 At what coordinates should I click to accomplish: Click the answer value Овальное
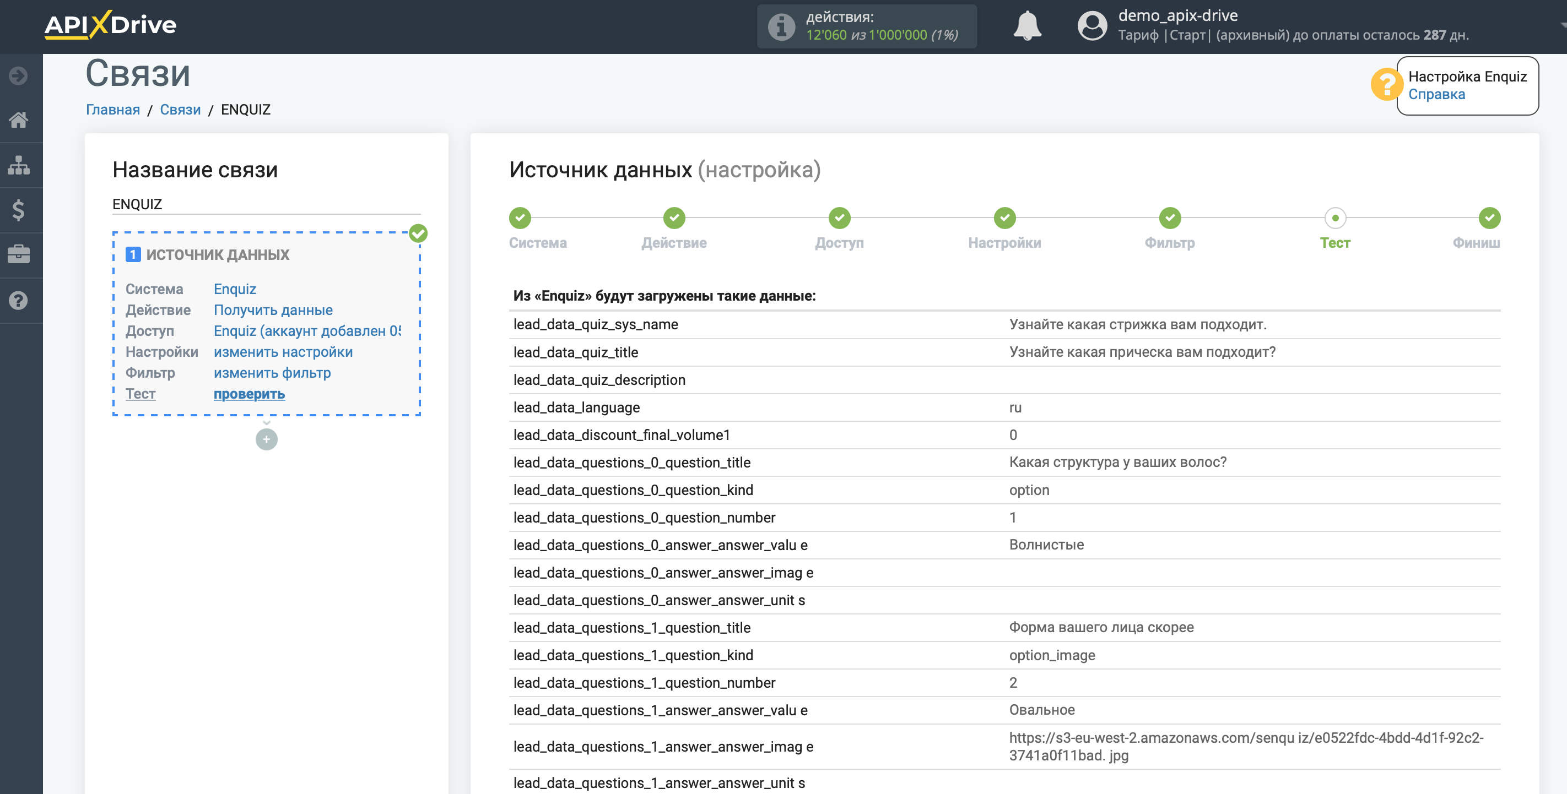(1041, 710)
